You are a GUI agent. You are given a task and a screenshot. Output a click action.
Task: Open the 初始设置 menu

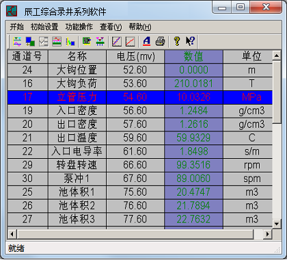click(x=44, y=27)
